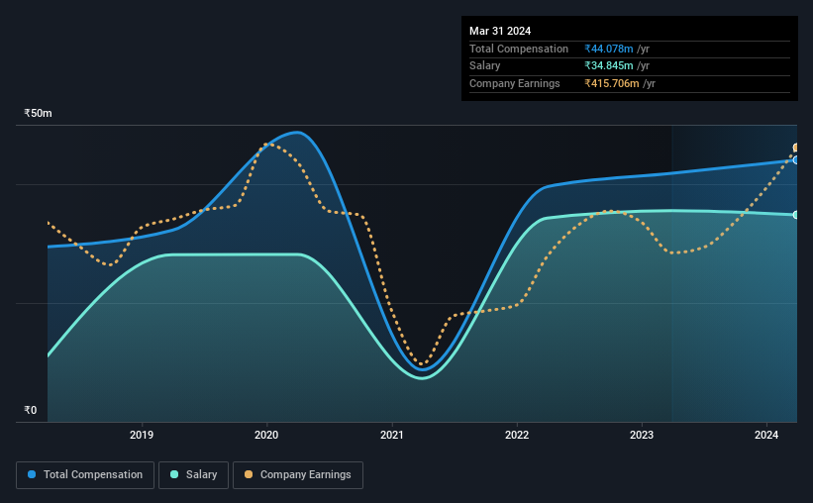
Task: Select the 2024 x-axis label
Action: click(x=766, y=435)
